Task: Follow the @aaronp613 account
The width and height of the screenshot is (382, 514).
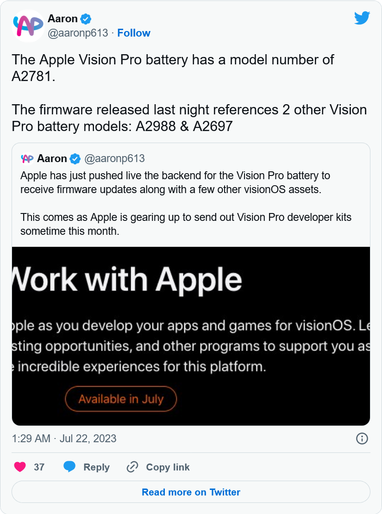Action: pyautogui.click(x=134, y=33)
